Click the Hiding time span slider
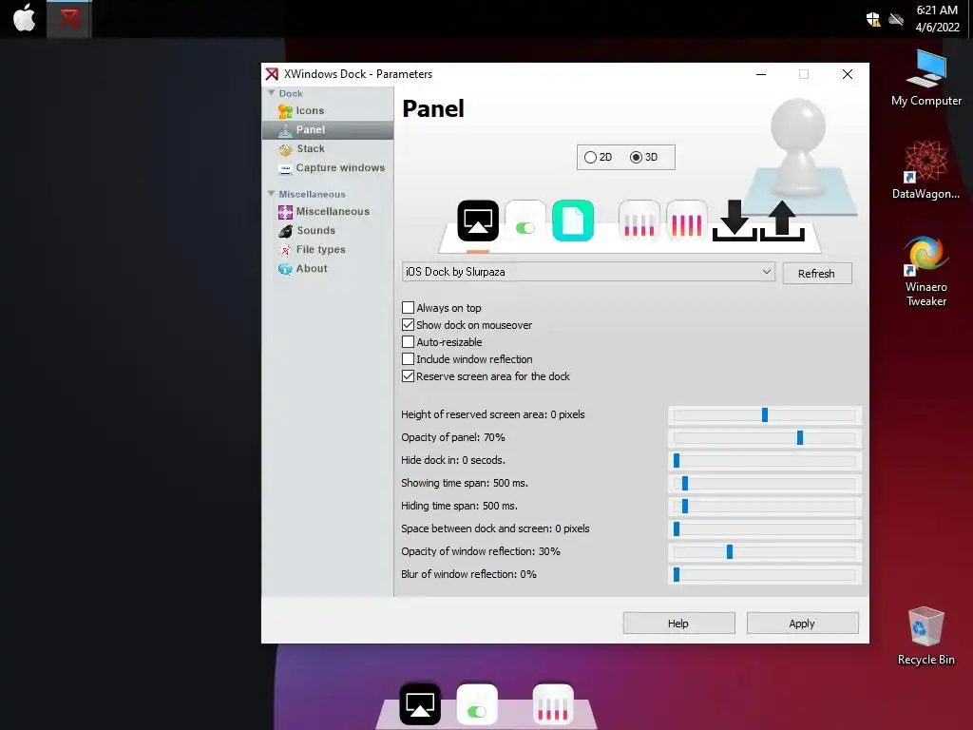This screenshot has height=730, width=973. point(765,507)
